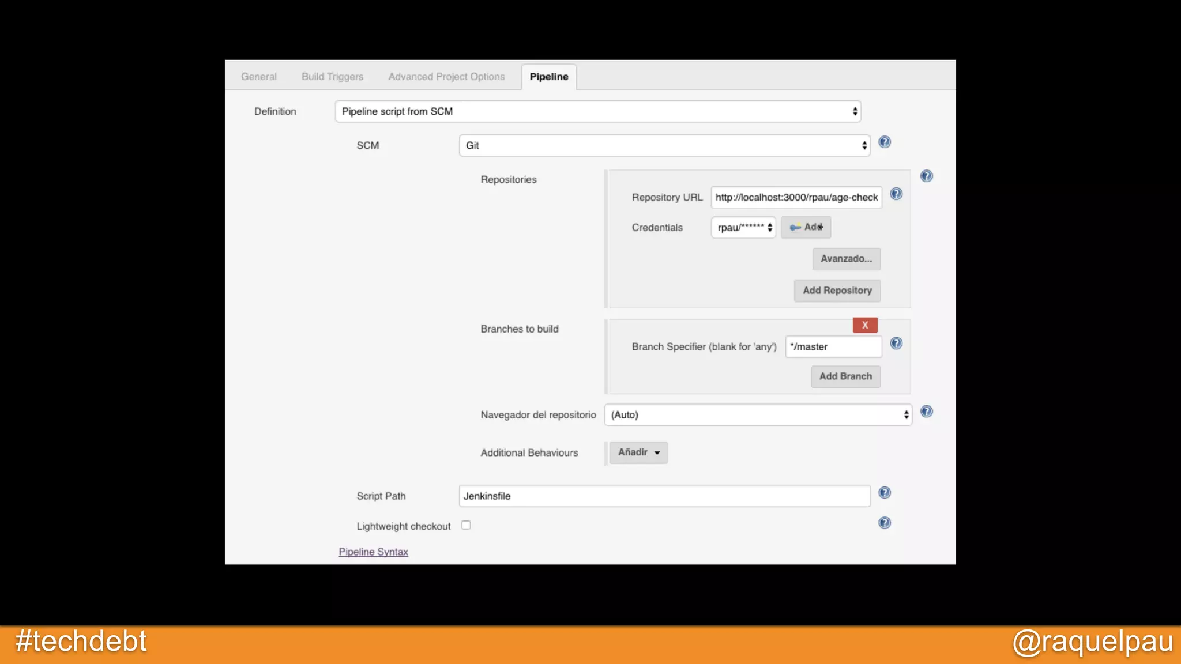Expand Navegador del repositorio Auto dropdown
The width and height of the screenshot is (1181, 664).
758,414
